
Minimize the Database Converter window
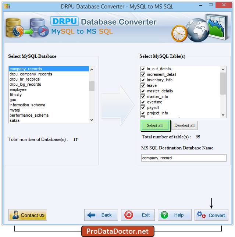tap(200, 6)
